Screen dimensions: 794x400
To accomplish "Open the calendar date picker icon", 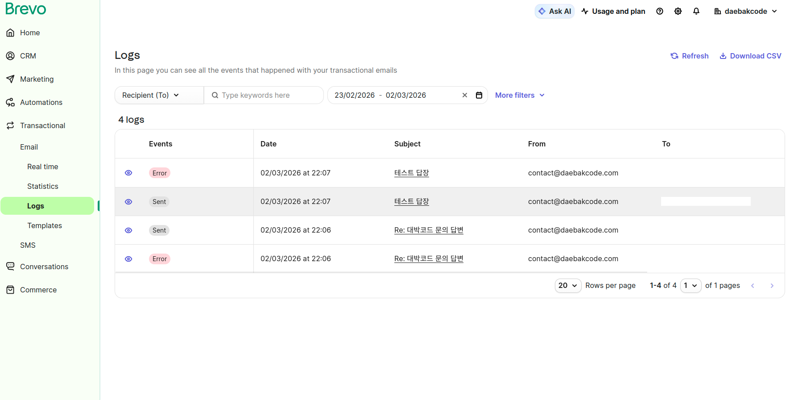I will pyautogui.click(x=479, y=95).
